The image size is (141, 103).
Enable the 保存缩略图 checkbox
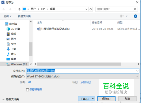(x=27, y=90)
